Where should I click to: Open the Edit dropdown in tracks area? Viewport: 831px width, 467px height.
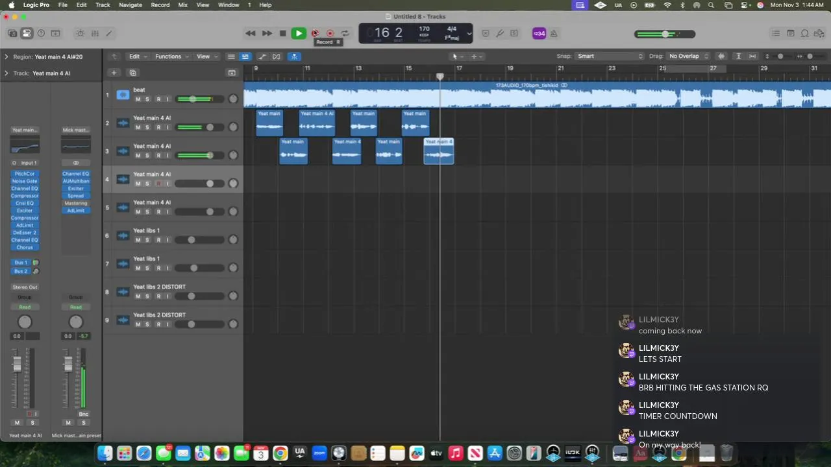(x=138, y=56)
